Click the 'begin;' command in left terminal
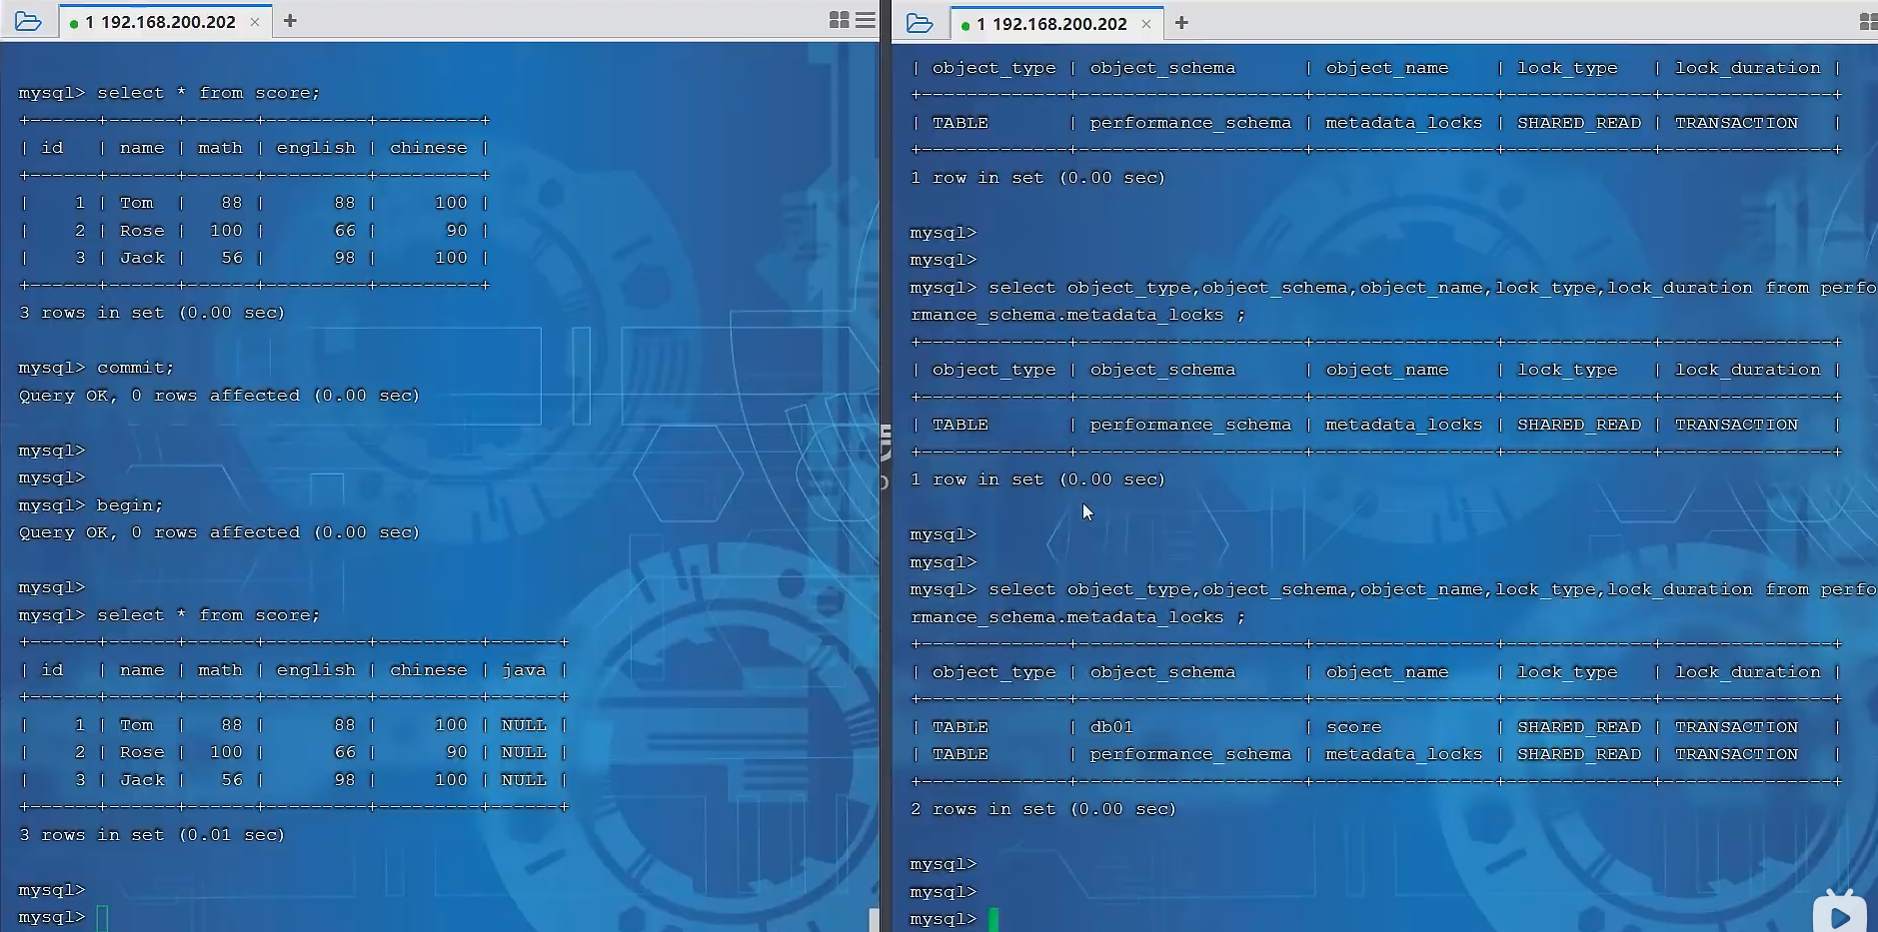The image size is (1878, 932). coord(130,505)
